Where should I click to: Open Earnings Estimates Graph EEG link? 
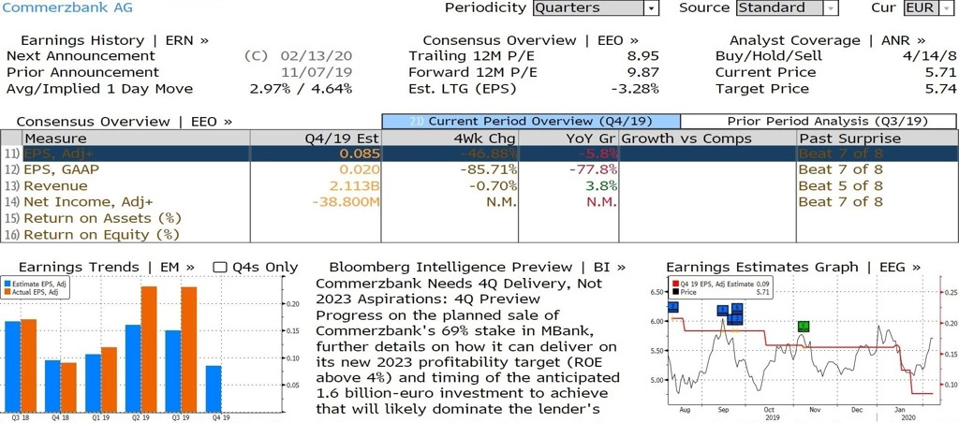tap(793, 267)
